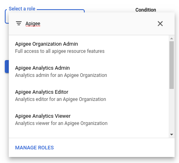
Task: Clear the role filter with X icon
Action: point(160,24)
